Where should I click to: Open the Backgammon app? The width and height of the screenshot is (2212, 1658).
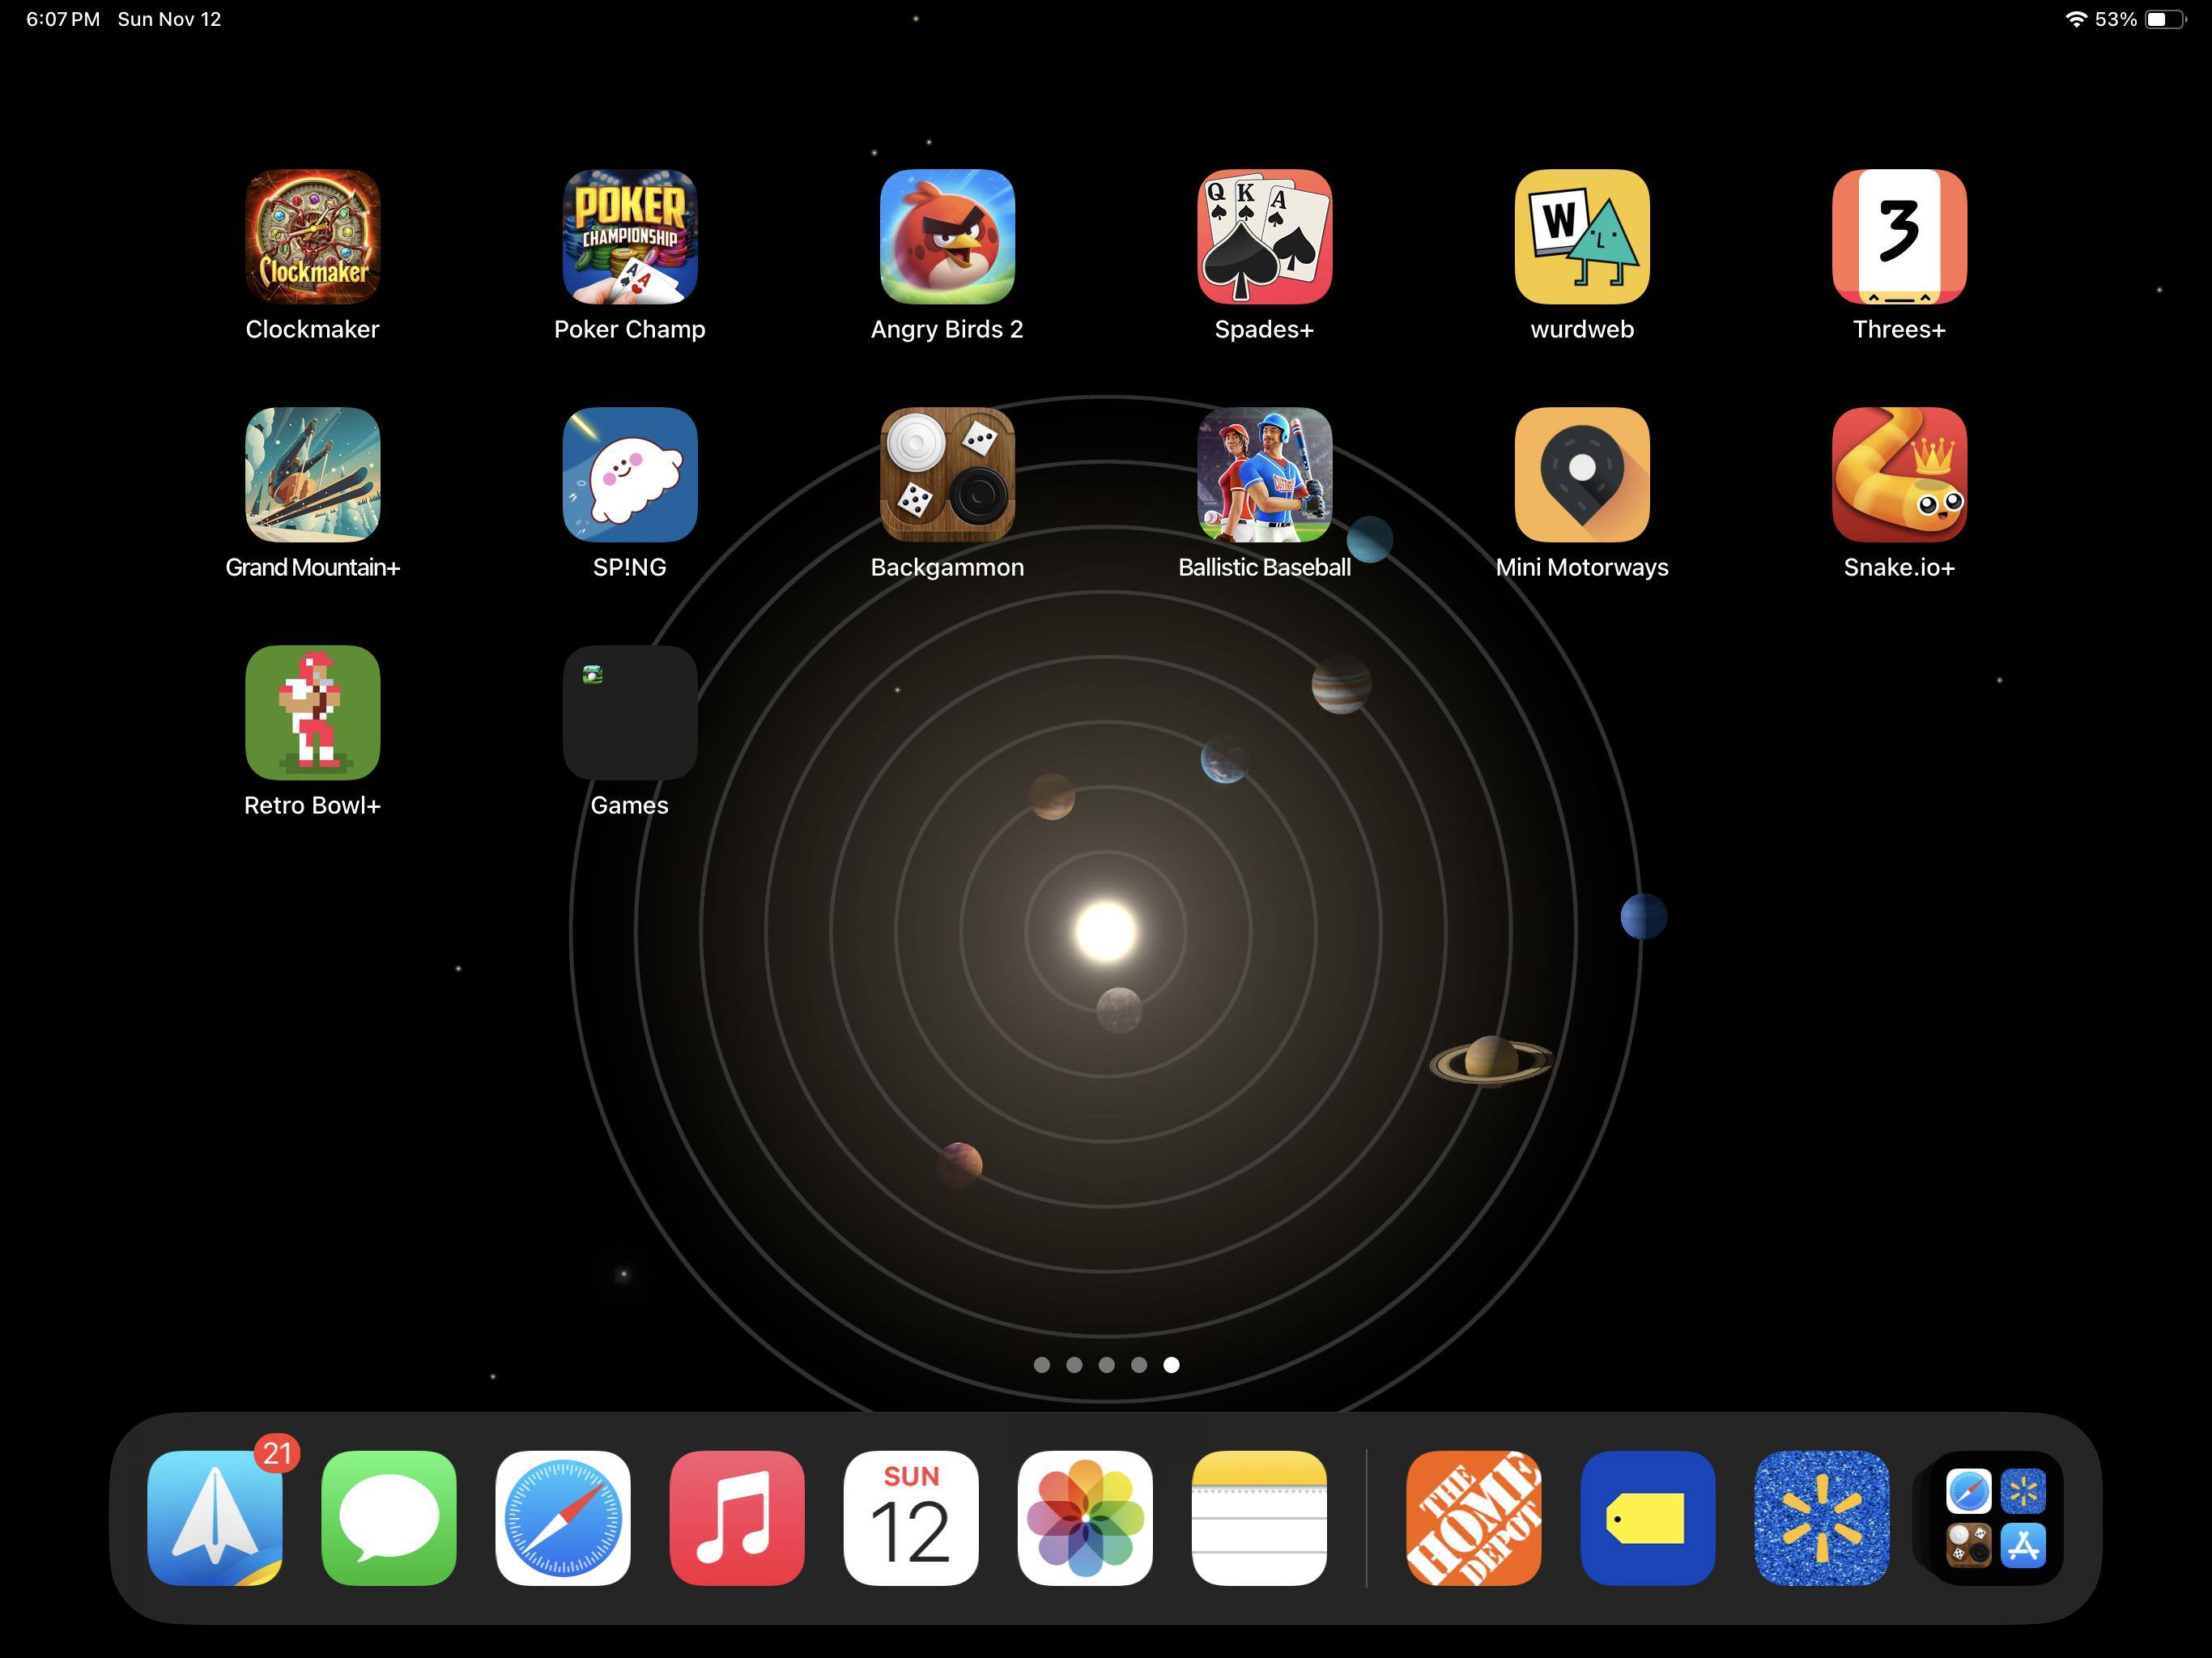pyautogui.click(x=946, y=475)
